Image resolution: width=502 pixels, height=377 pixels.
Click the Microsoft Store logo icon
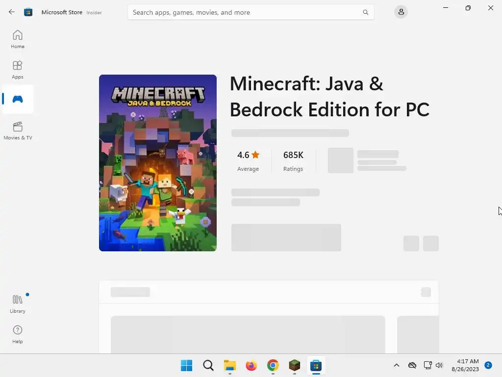[x=28, y=12]
